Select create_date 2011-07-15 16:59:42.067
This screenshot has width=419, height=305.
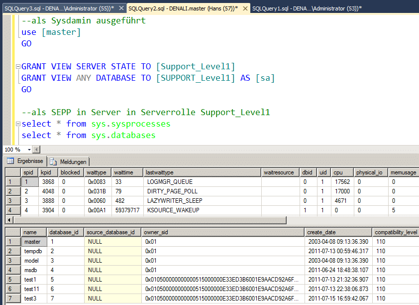point(338,299)
